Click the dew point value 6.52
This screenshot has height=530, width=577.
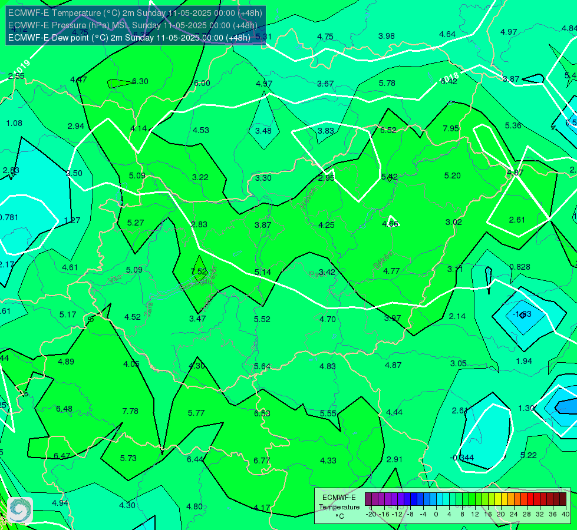[388, 130]
